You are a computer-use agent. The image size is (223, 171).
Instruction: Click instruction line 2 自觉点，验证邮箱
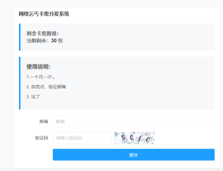pyautogui.click(x=46, y=87)
